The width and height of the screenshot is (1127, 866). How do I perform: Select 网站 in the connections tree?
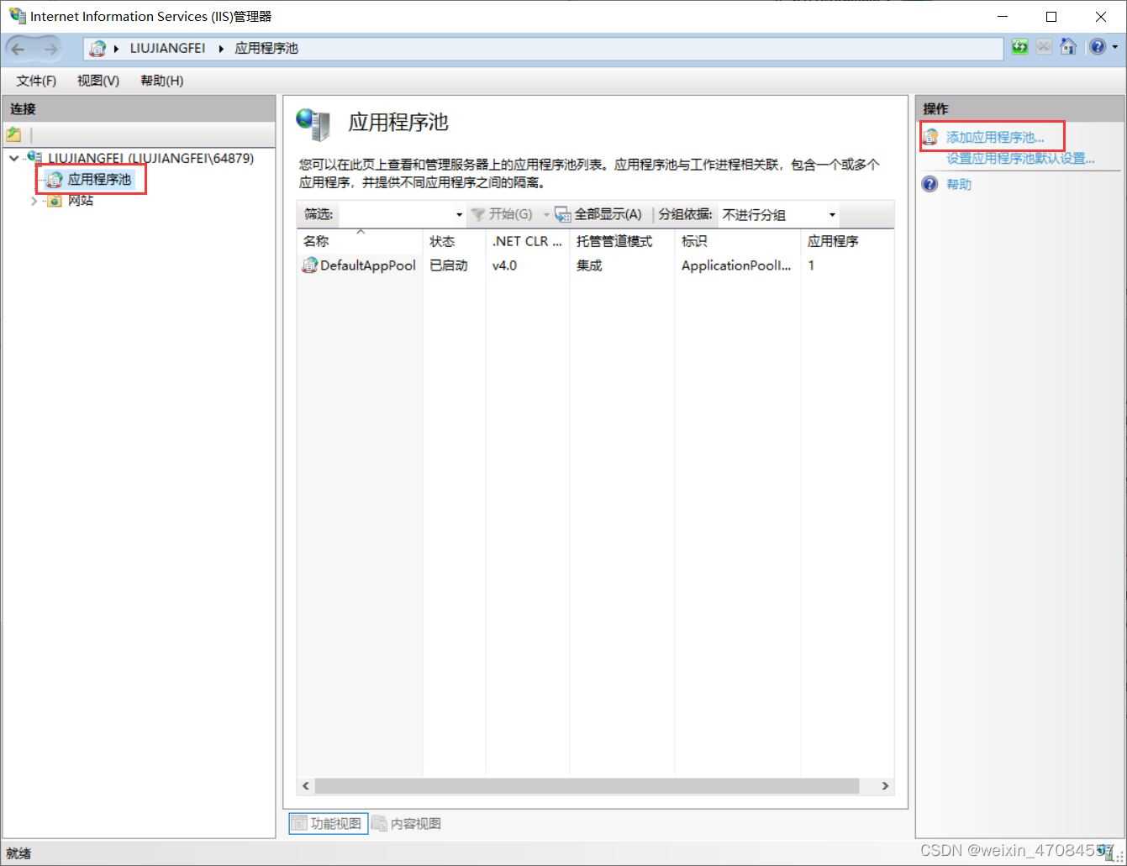[81, 201]
